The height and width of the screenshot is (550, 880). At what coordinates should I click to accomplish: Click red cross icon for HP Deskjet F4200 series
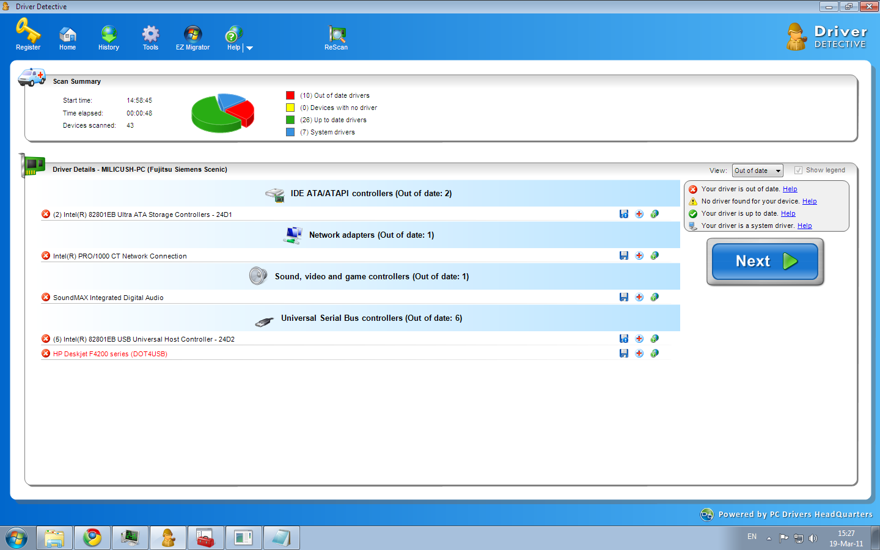(x=639, y=353)
